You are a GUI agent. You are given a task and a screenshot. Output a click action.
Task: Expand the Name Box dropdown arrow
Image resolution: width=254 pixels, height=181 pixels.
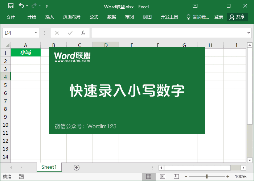click(x=36, y=33)
